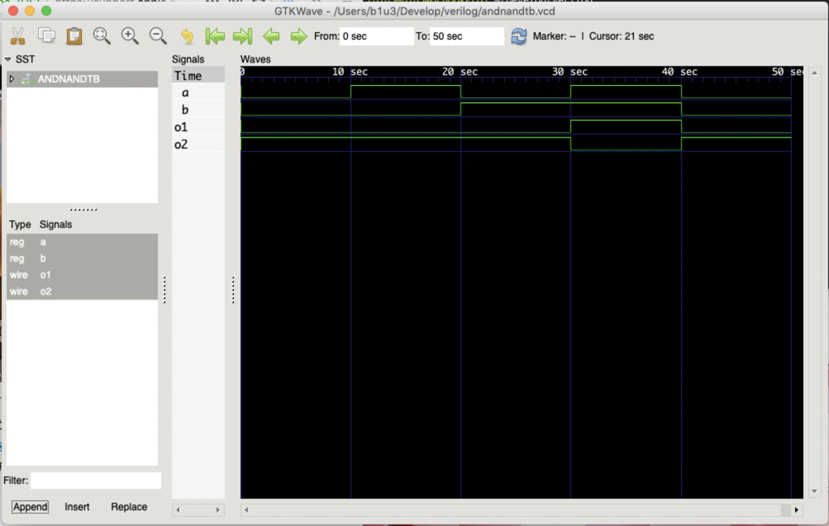Jump to the end of the waveform

(243, 36)
